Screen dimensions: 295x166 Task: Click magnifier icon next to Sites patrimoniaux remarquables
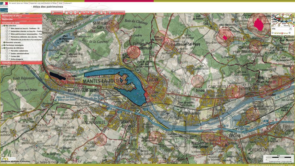[9, 34]
